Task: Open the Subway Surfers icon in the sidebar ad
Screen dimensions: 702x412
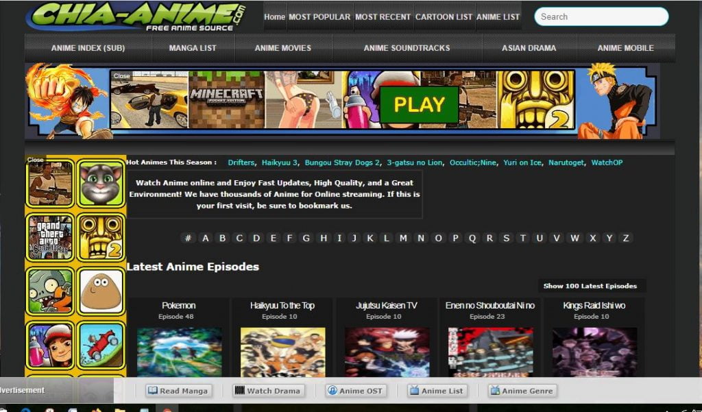Action: 50,345
